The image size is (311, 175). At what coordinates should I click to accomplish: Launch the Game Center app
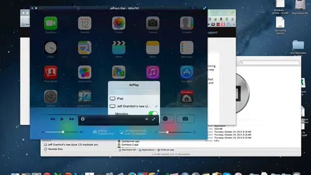point(85,72)
